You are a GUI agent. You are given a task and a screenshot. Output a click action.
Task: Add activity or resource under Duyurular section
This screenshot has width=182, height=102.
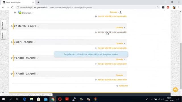[x=111, y=16]
